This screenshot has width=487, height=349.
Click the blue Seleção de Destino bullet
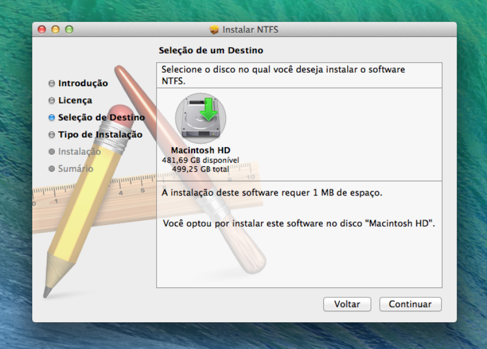click(x=52, y=117)
